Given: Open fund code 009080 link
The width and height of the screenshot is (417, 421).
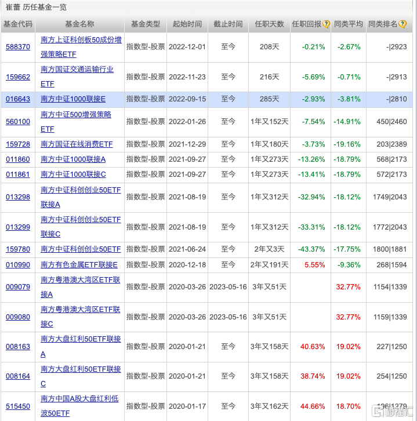Looking at the screenshot, I should coord(18,317).
